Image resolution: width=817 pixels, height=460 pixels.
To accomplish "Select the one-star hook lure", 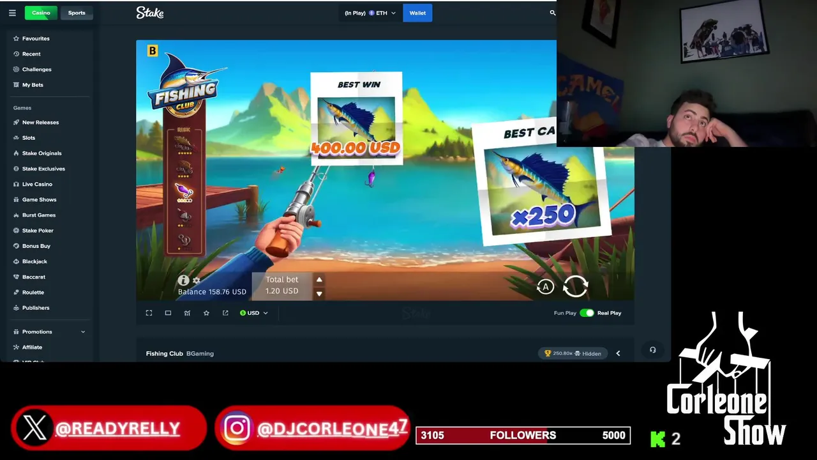I will click(184, 241).
